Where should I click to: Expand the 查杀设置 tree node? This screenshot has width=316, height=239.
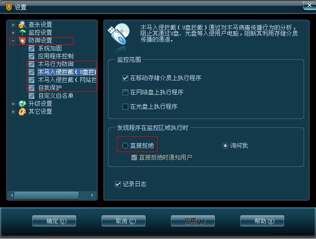pyautogui.click(x=13, y=25)
